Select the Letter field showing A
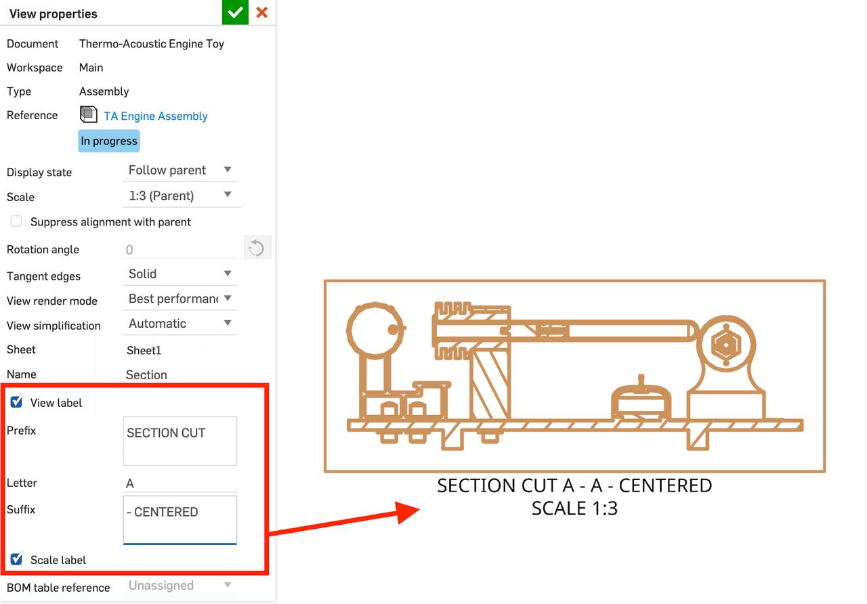The width and height of the screenshot is (867, 604). (179, 483)
